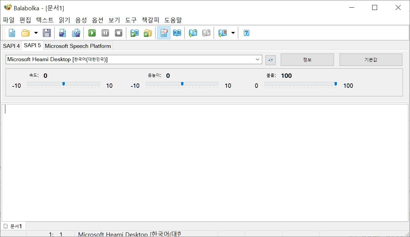Click status bar voice name Microsoft Heami Desktop
Viewport: 410px width, 237px height.
point(130,234)
